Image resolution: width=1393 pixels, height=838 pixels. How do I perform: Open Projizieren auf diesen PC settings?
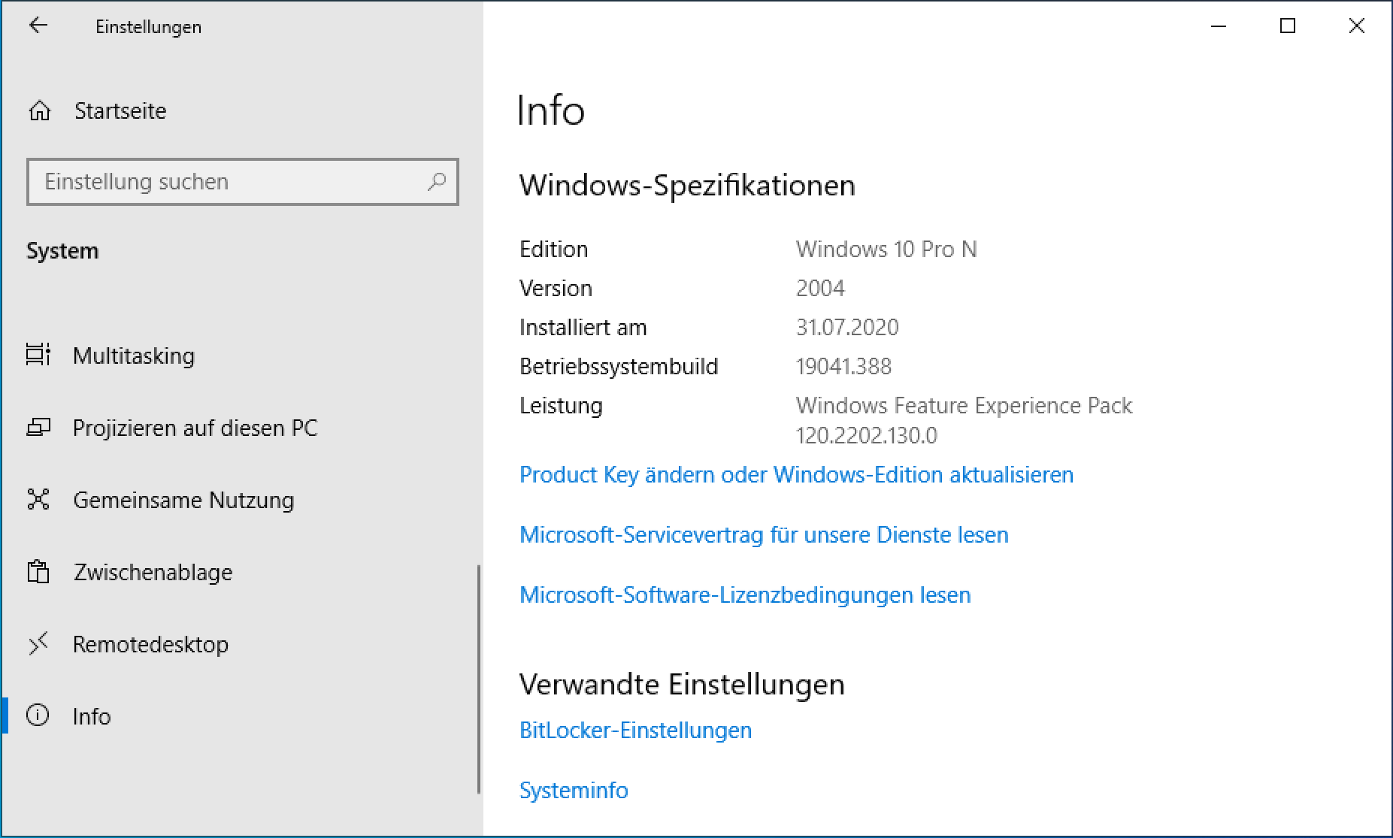tap(241, 427)
